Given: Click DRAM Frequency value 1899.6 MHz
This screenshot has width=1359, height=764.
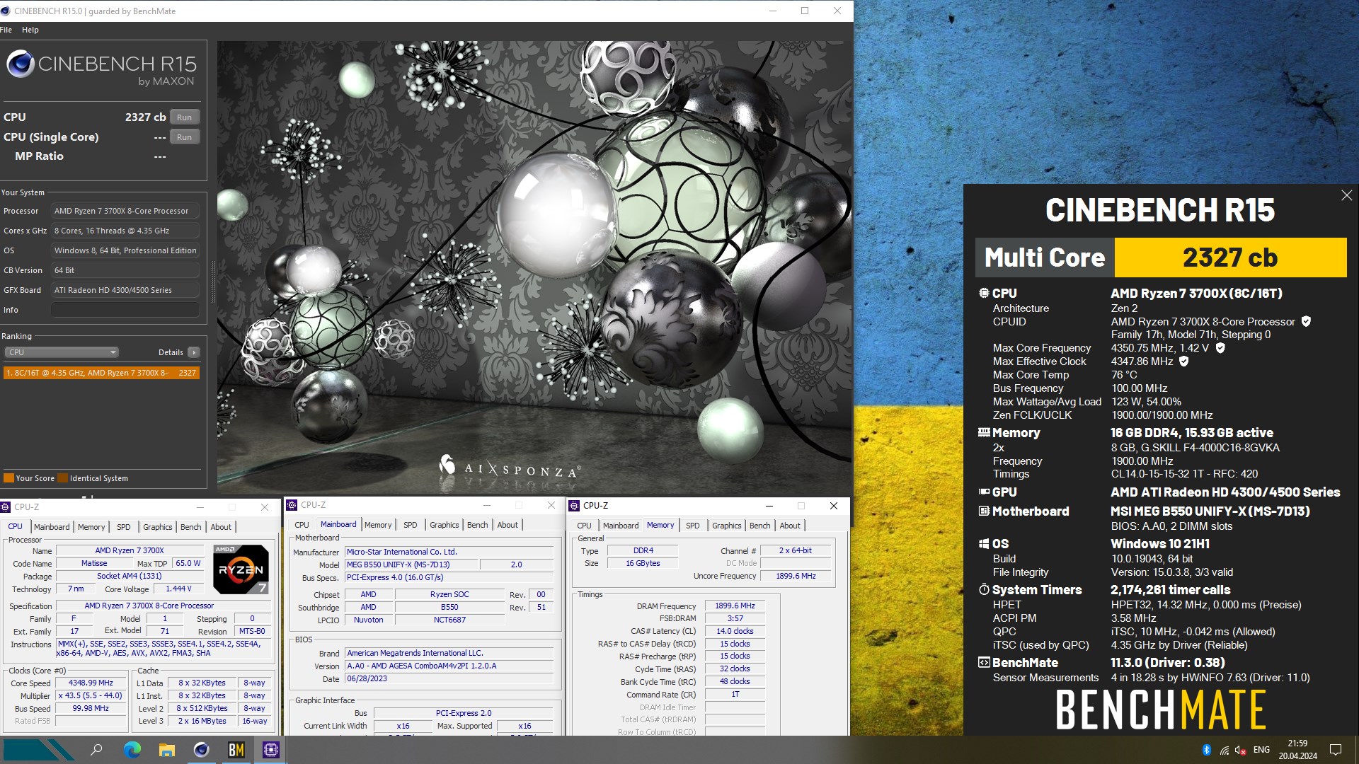Looking at the screenshot, I should click(x=735, y=606).
